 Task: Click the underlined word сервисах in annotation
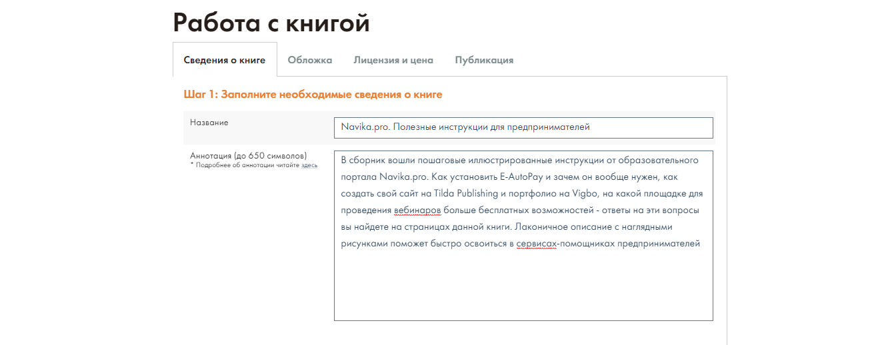coord(536,244)
